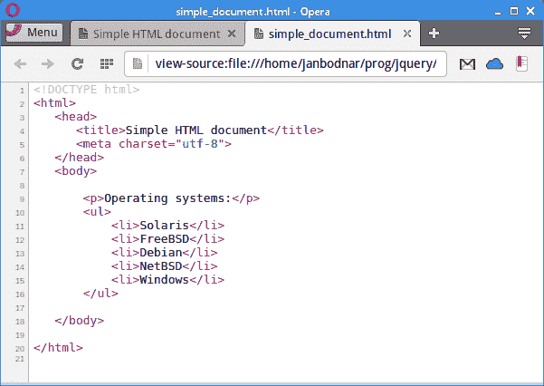Click the opening <head> tag
Screen dimensions: 544x386
[76, 117]
